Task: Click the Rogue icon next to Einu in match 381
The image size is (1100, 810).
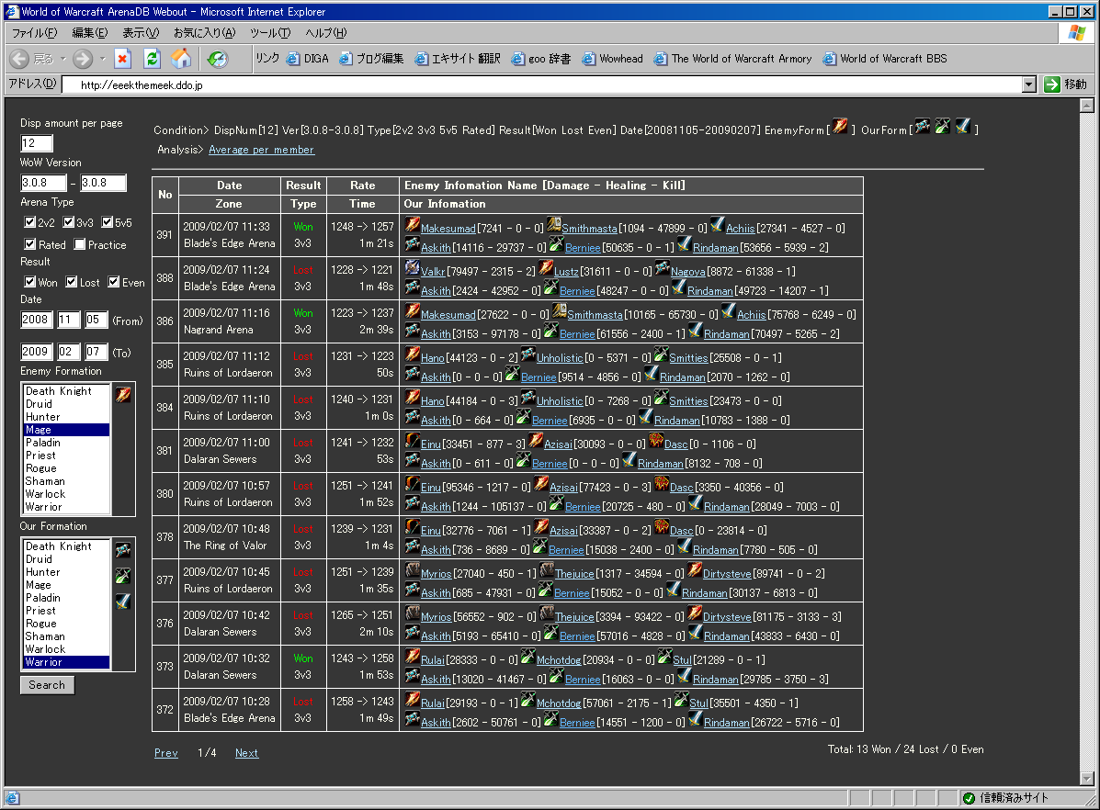Action: click(413, 441)
